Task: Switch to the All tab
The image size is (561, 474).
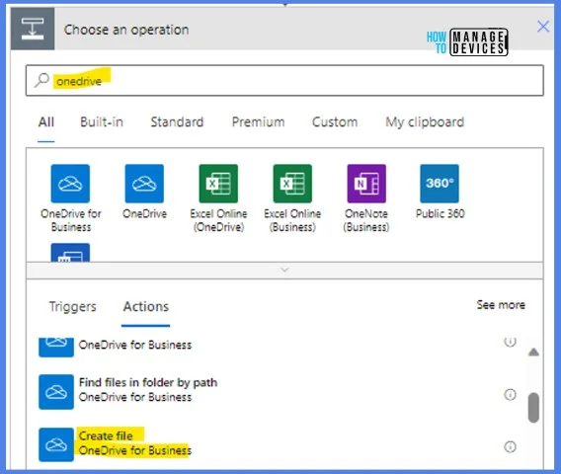Action: coord(46,122)
